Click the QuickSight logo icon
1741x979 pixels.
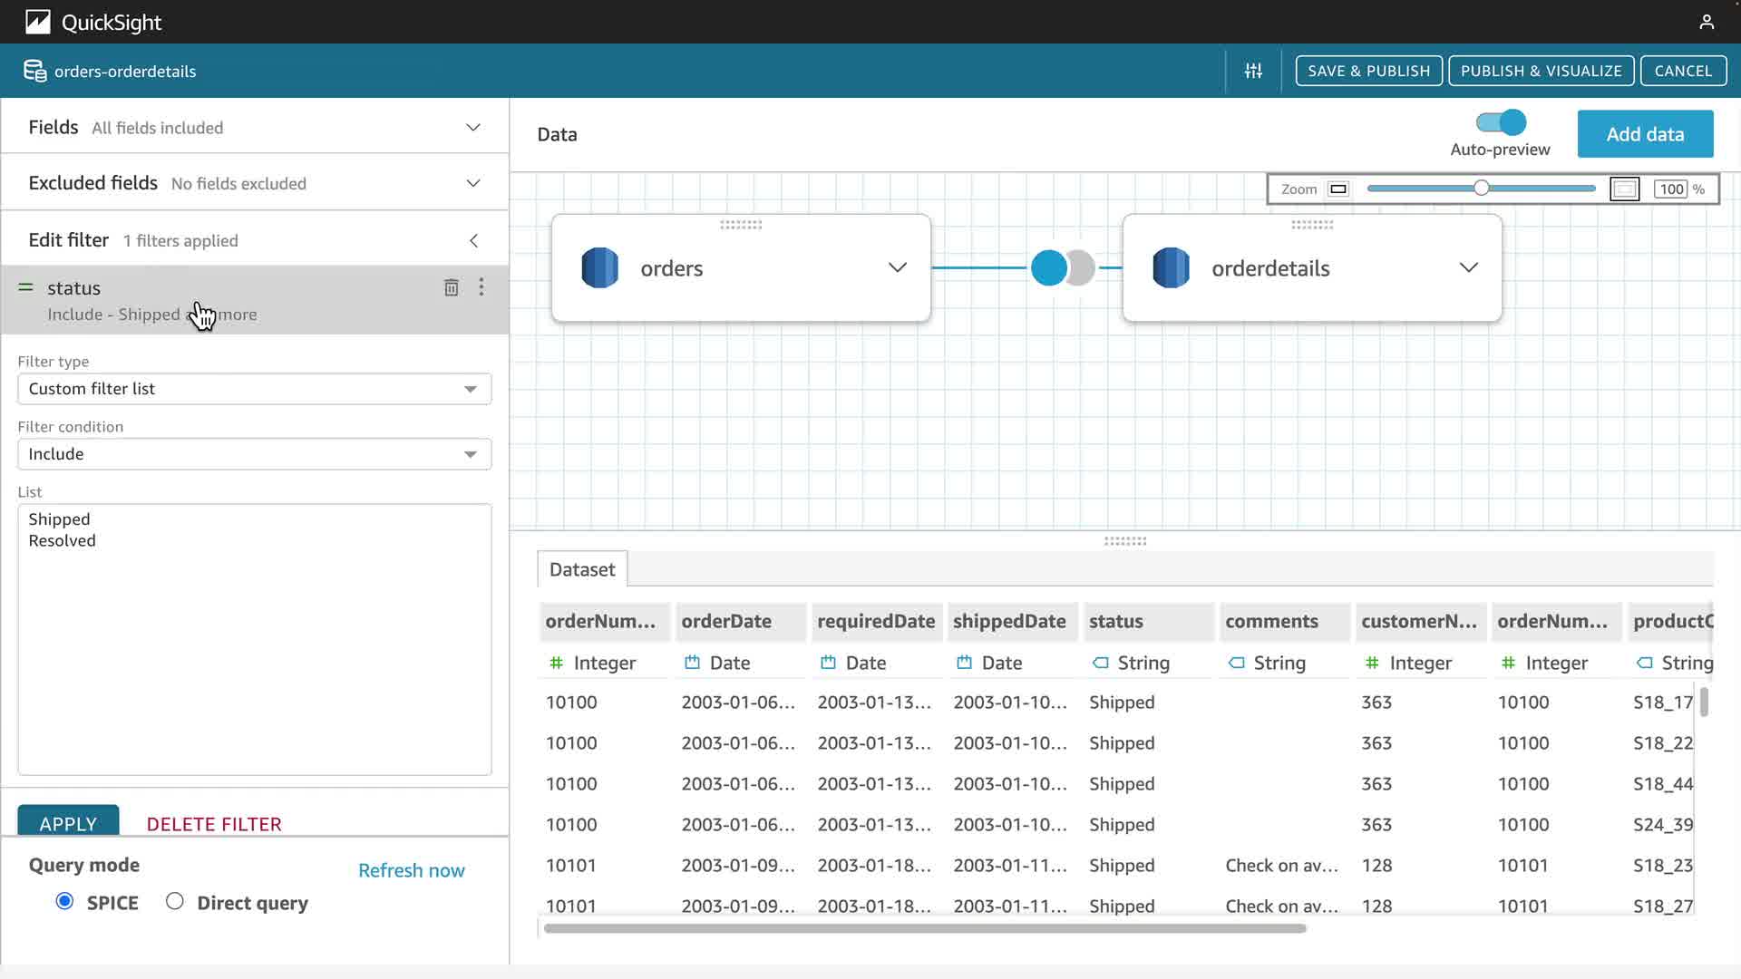click(37, 22)
